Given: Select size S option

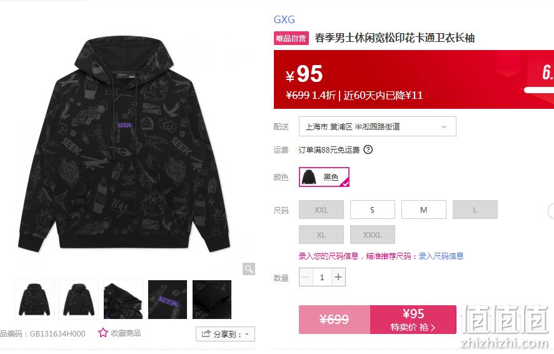Looking at the screenshot, I should coord(373,210).
